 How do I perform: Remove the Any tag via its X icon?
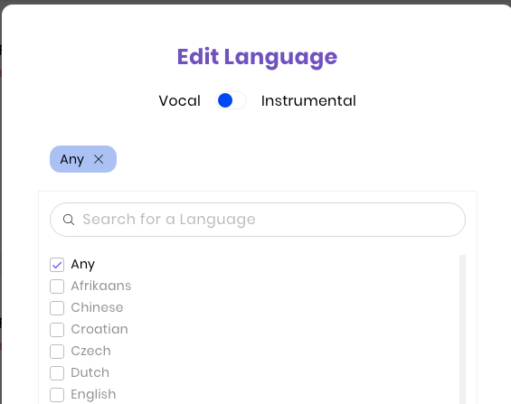click(x=99, y=159)
